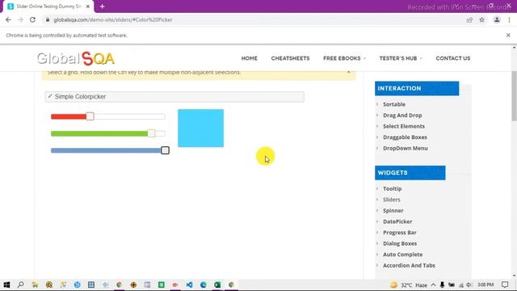This screenshot has height=291, width=517.
Task: Click the site padlock icon
Action: [x=48, y=19]
